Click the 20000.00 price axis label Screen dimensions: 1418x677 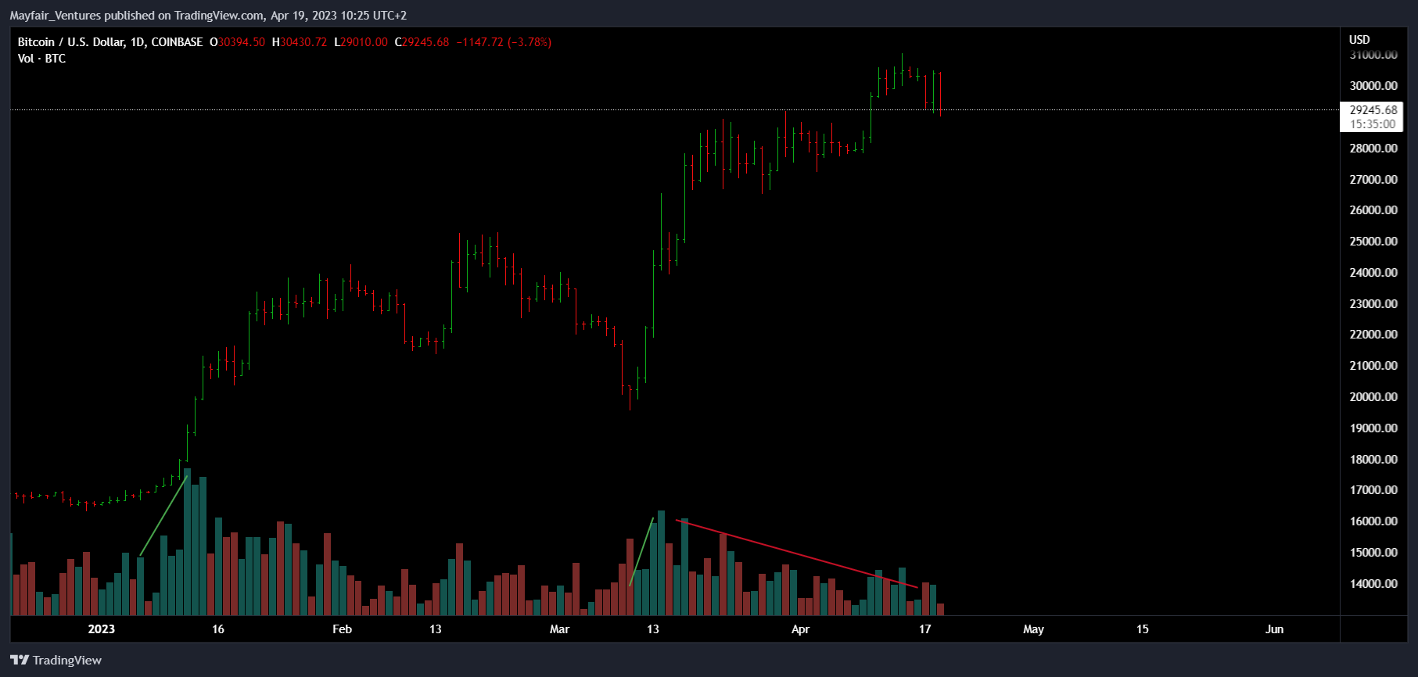1373,397
